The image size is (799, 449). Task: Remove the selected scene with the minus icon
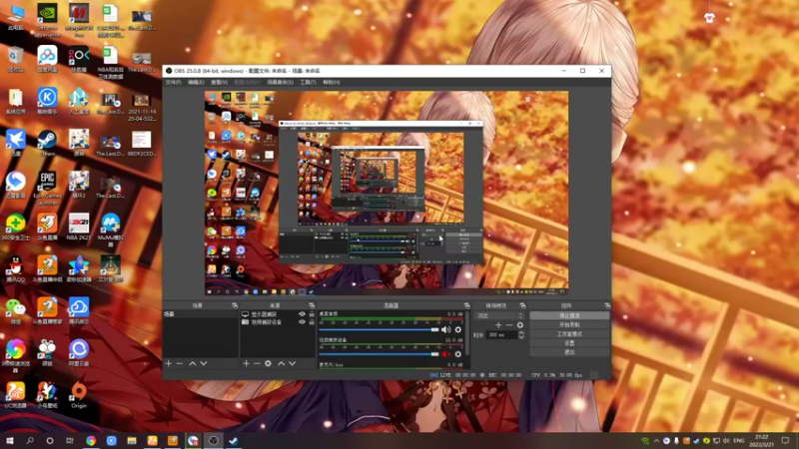point(180,363)
